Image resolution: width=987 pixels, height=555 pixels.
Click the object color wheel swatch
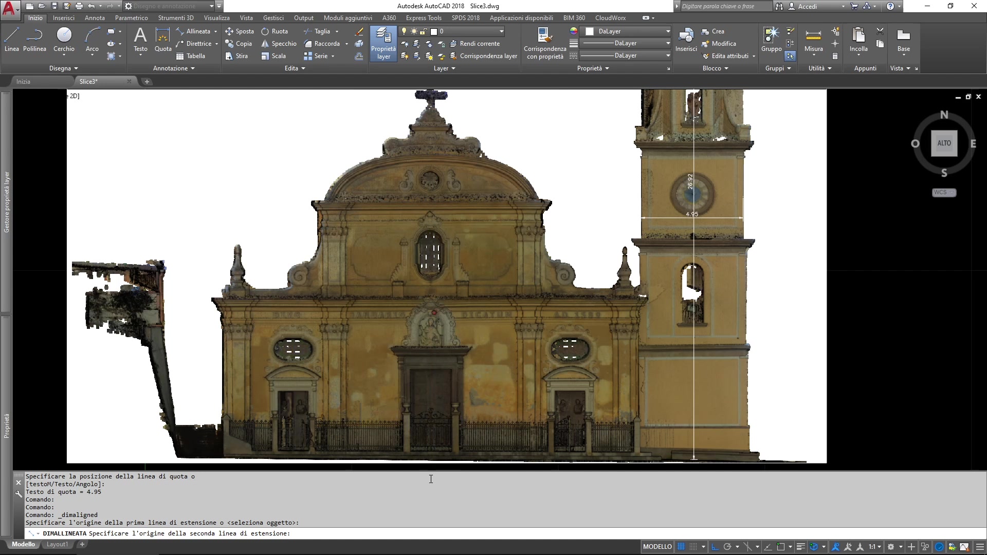[x=574, y=31]
